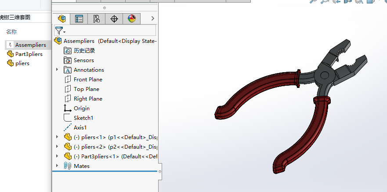
Task: Click the Mates paperclip icon
Action: click(67, 166)
